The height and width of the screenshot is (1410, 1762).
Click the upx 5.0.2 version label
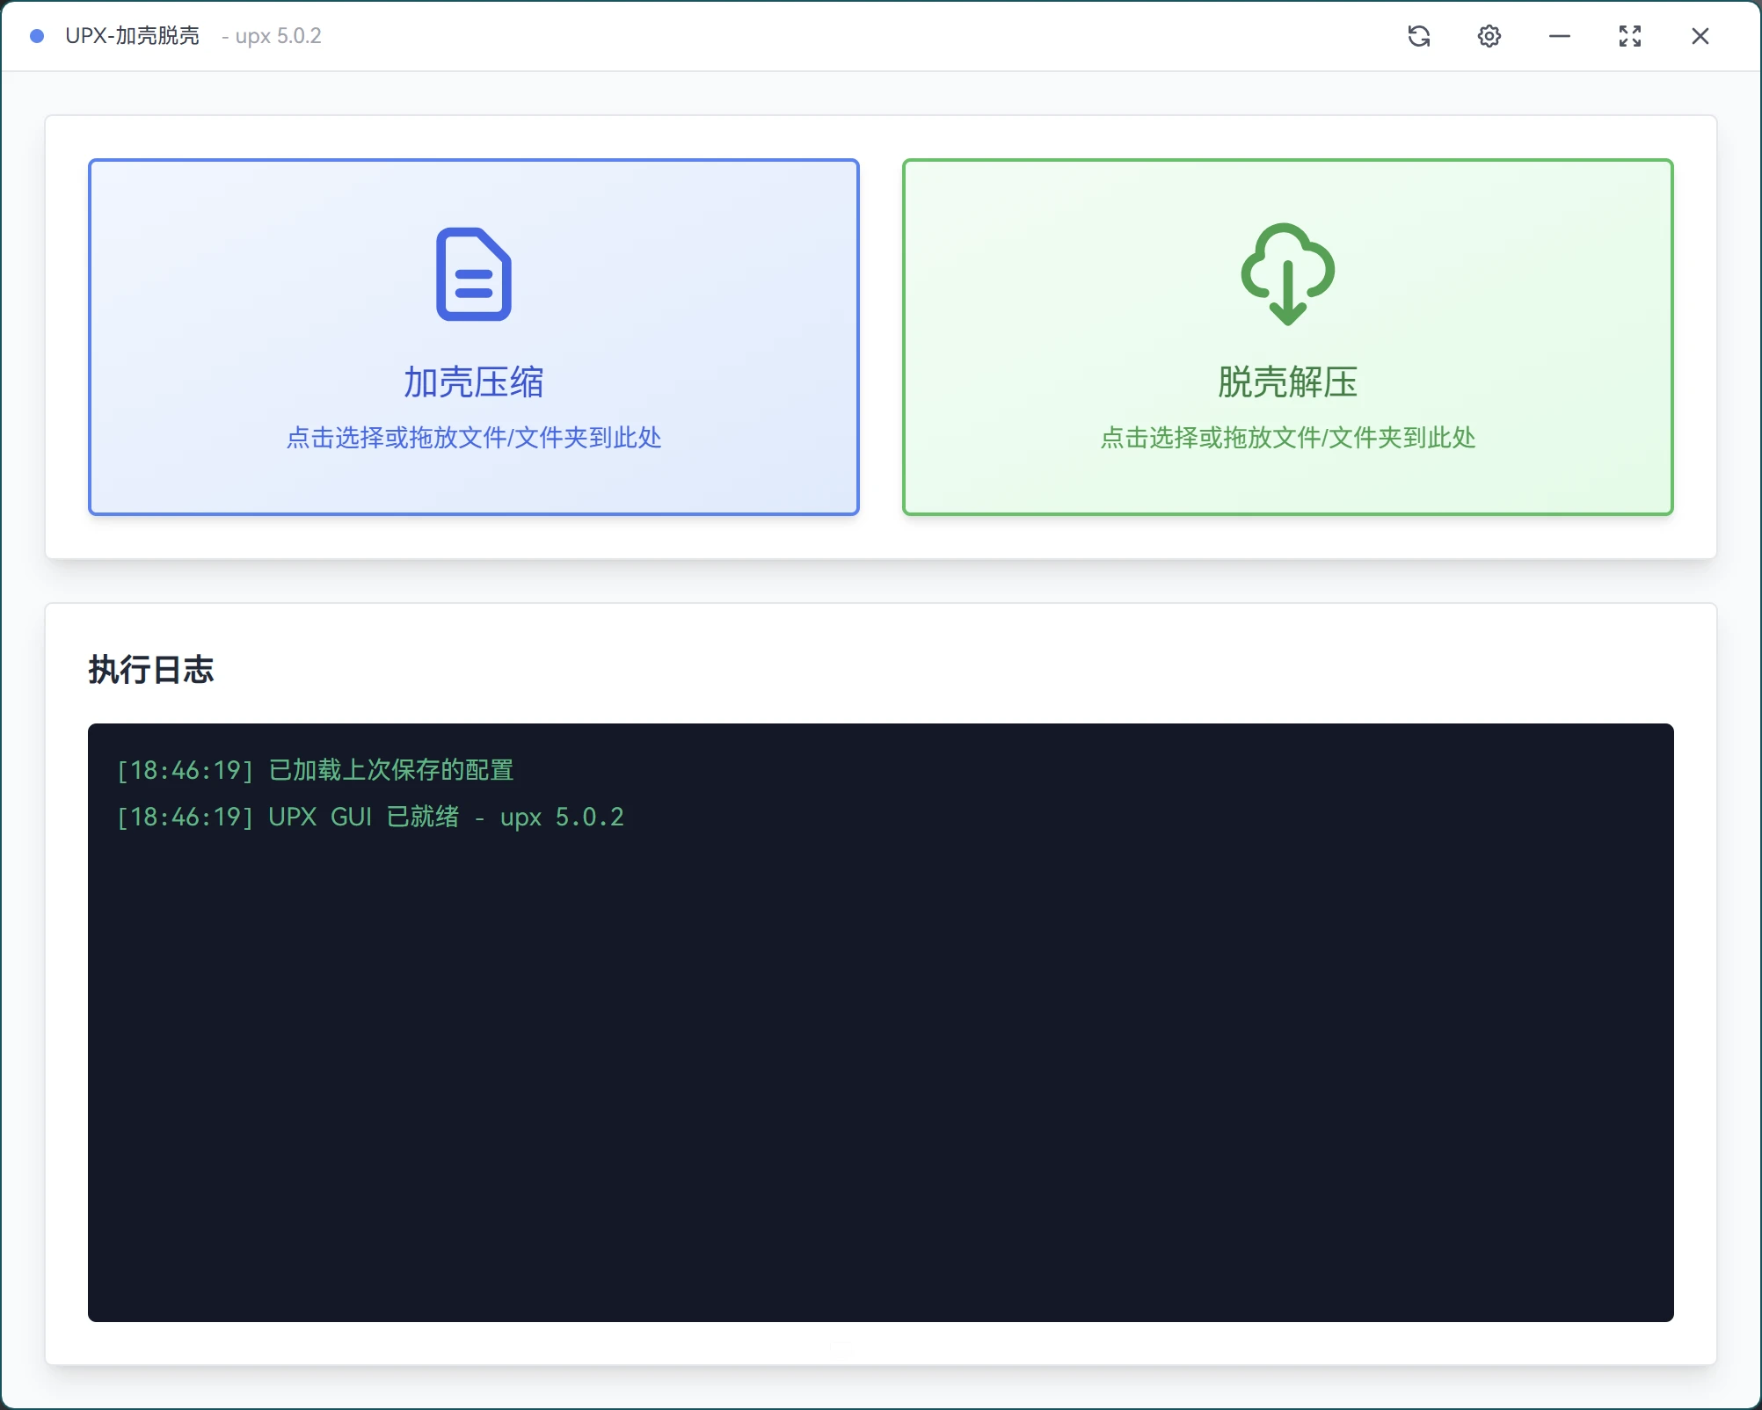click(278, 36)
